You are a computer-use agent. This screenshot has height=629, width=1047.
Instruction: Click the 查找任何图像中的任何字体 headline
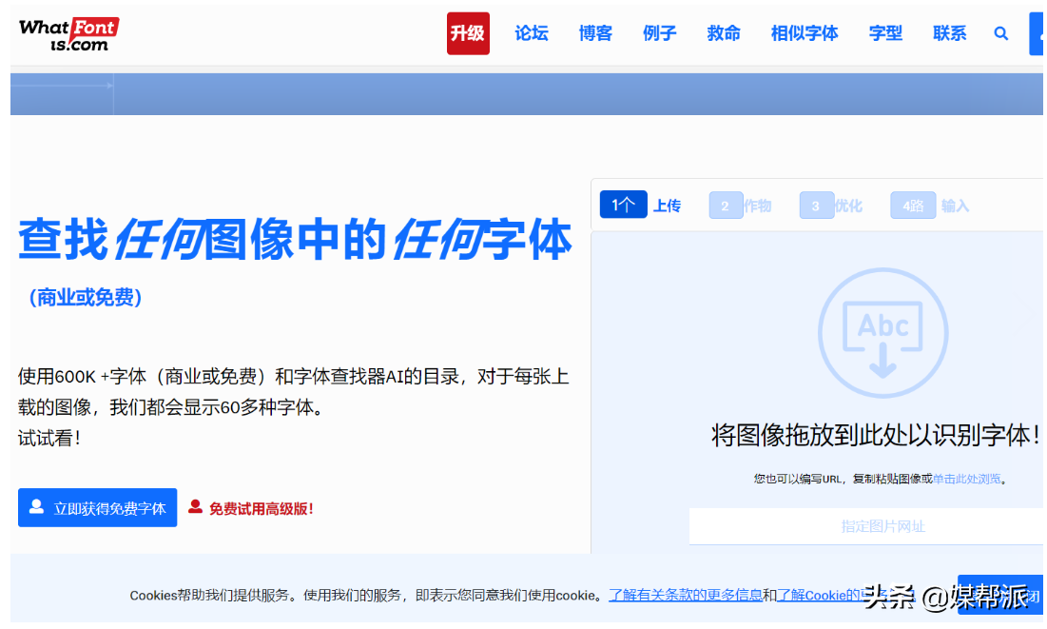295,239
